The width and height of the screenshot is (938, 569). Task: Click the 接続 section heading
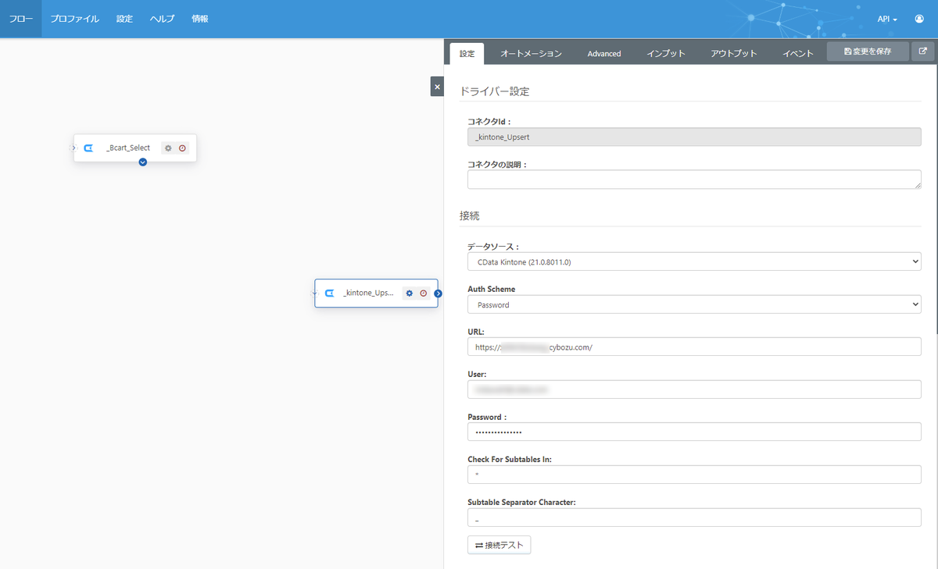(470, 216)
